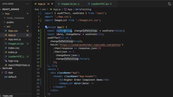Collapse the hoc folder

7,14
